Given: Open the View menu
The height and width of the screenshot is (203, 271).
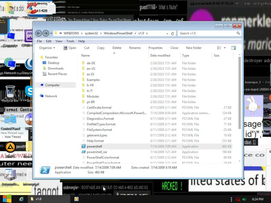Looking at the screenshot, I should (59, 41).
